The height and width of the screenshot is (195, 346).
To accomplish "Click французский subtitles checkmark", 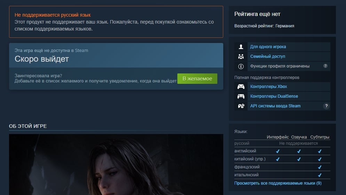I will coord(320,167).
